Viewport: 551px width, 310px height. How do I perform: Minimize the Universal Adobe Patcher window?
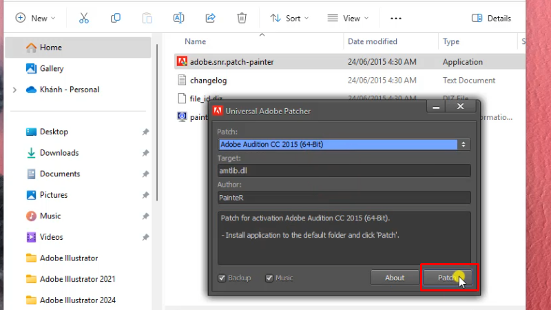click(436, 107)
